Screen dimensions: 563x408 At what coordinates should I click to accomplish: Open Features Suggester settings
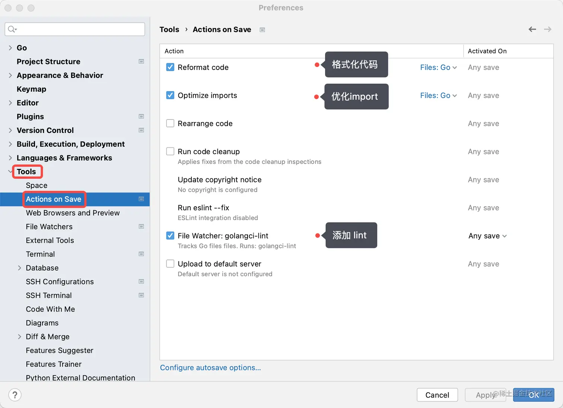(60, 351)
